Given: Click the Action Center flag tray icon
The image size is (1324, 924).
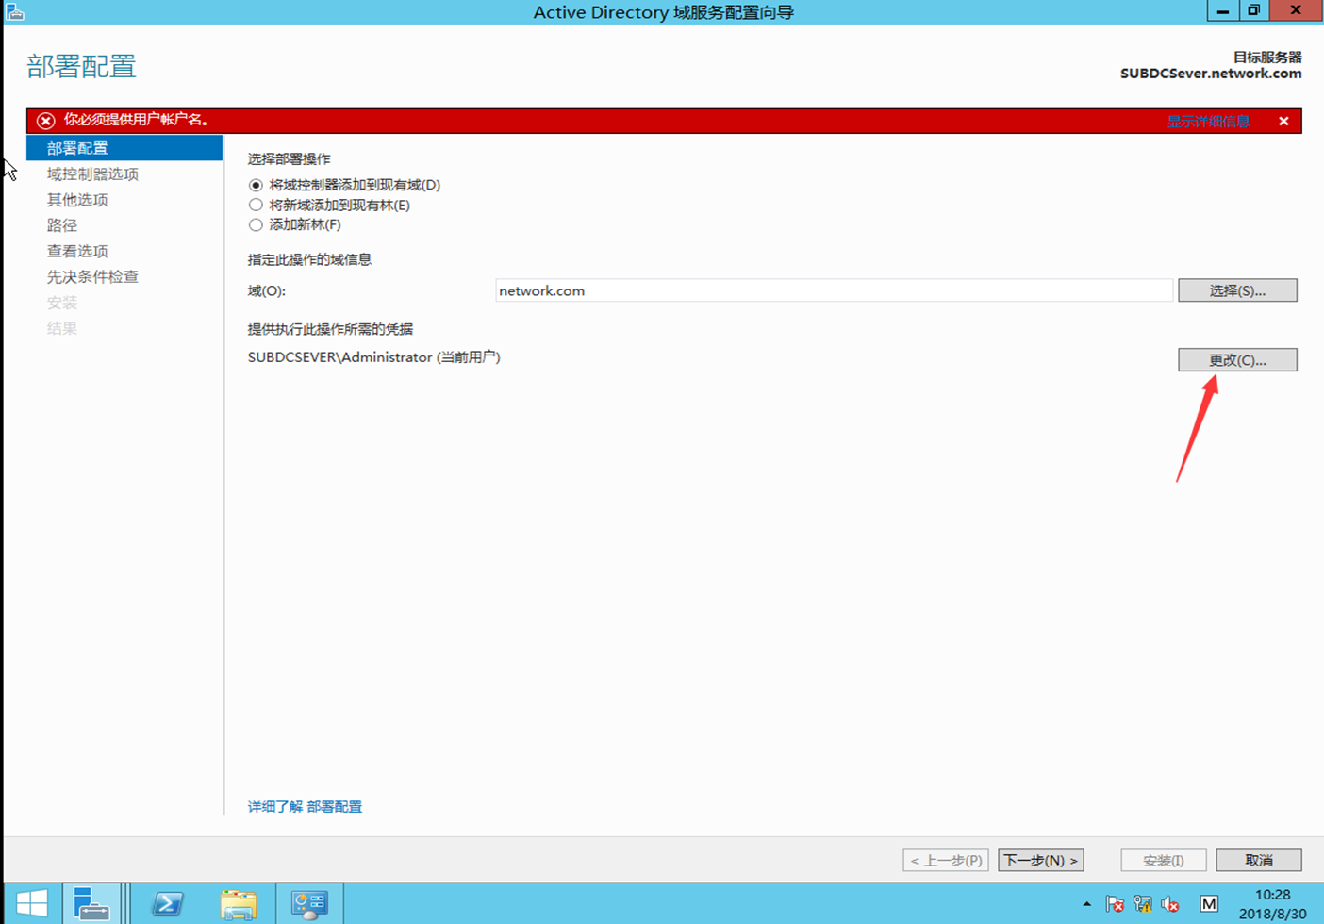Looking at the screenshot, I should 1115,904.
